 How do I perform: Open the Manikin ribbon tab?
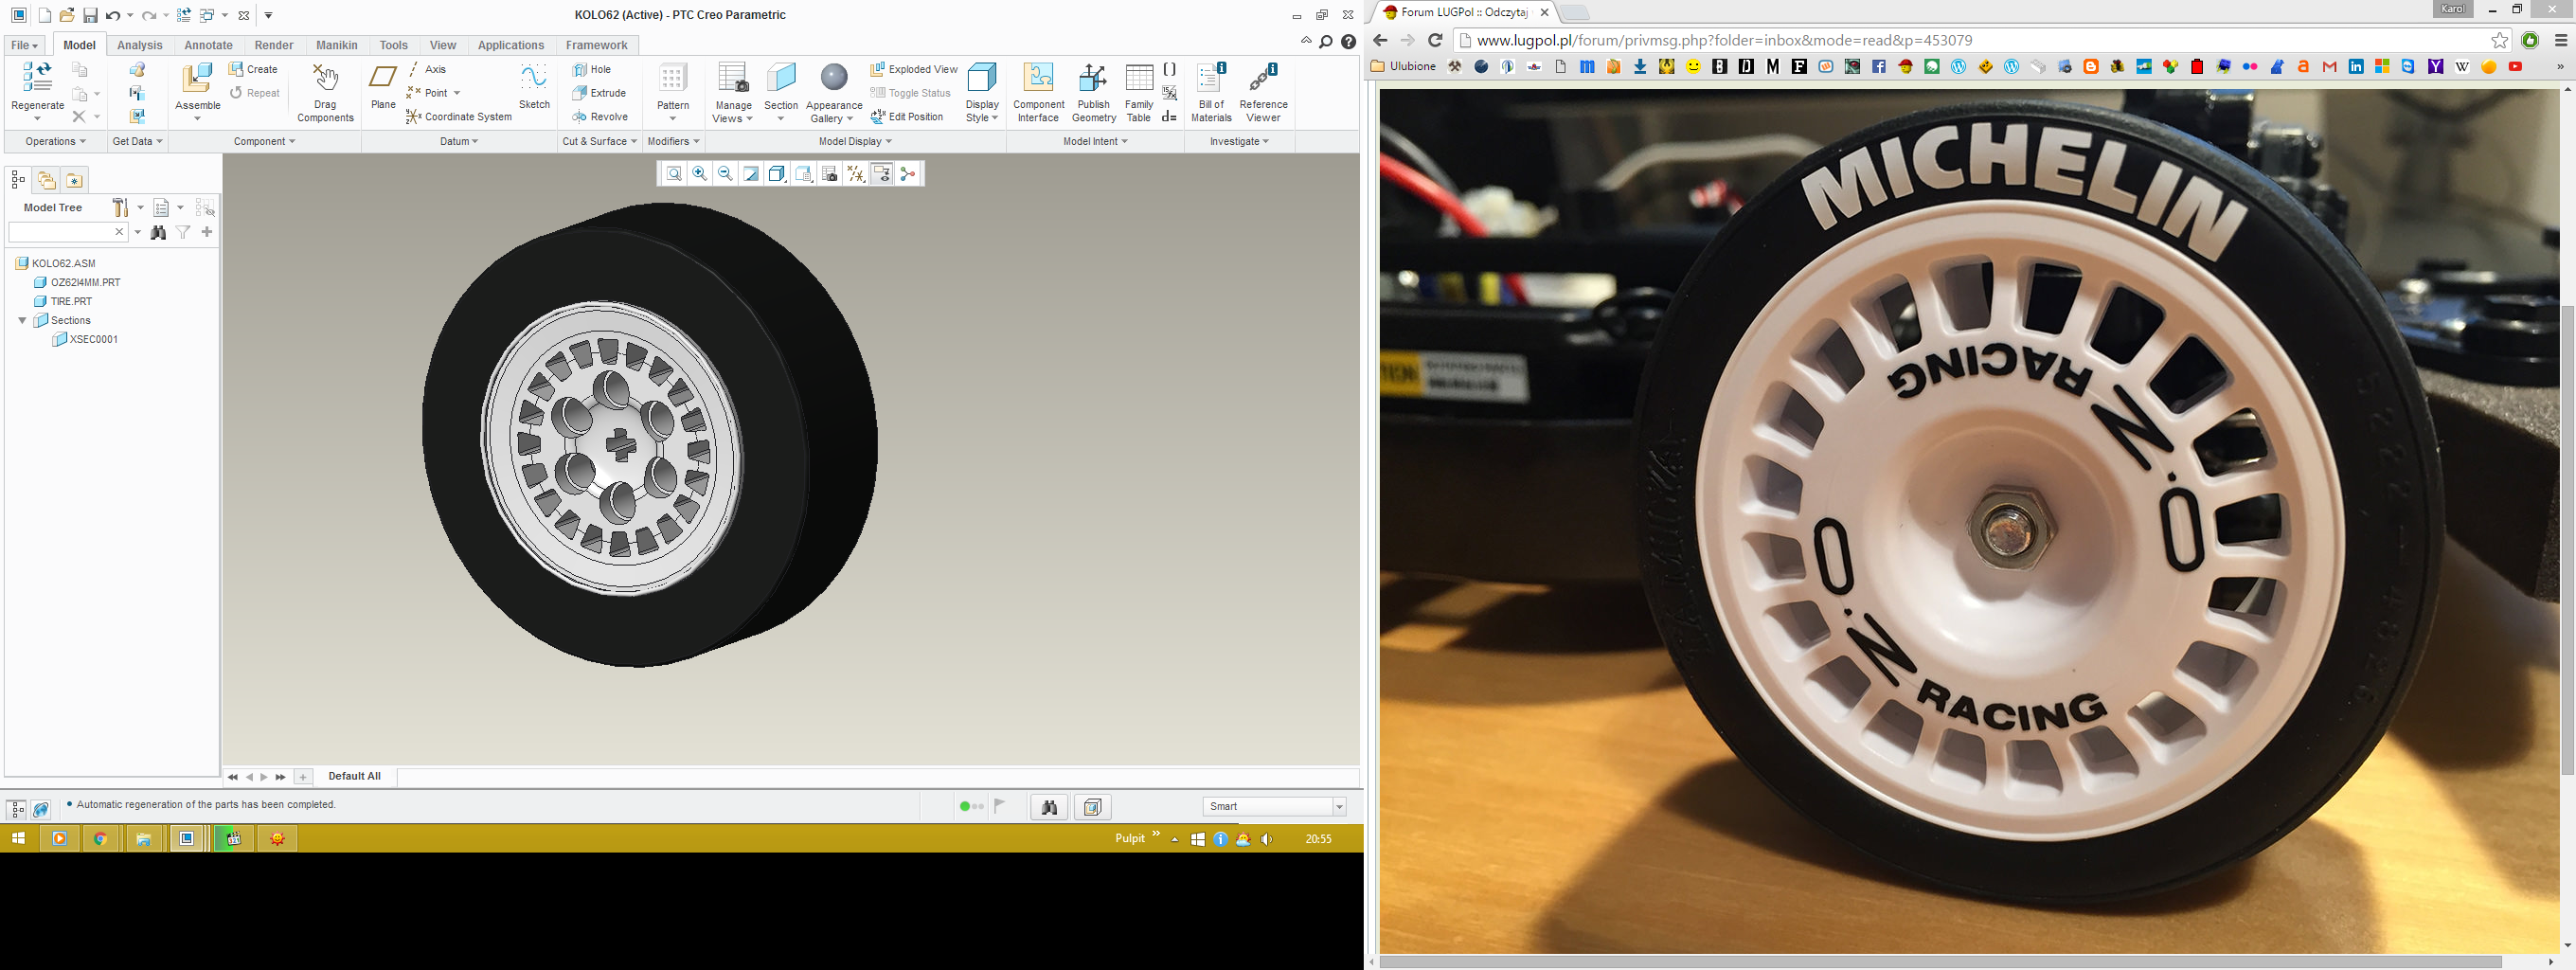pos(337,45)
